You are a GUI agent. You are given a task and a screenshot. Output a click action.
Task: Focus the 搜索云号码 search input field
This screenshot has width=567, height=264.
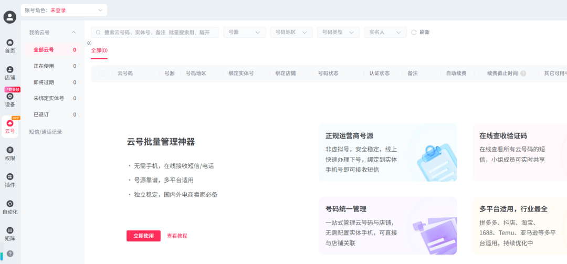[x=155, y=32]
